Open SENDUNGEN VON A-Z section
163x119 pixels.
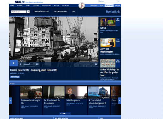click(x=61, y=12)
